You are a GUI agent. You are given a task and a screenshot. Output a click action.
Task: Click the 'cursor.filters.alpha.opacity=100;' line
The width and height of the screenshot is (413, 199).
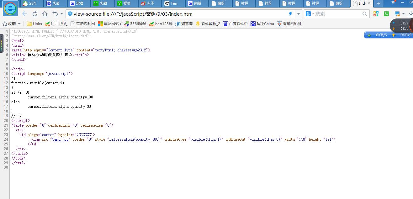tap(61, 97)
